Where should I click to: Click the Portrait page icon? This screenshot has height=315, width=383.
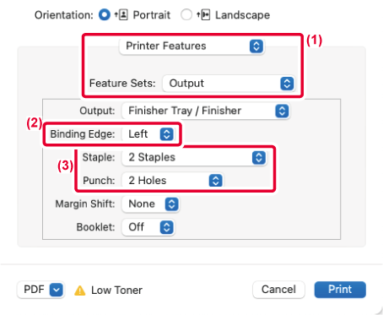click(121, 14)
